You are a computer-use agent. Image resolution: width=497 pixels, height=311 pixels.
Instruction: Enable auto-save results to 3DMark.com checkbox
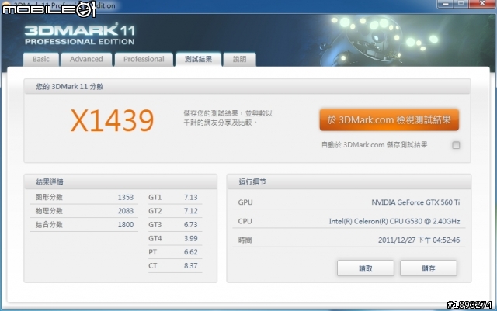coord(456,145)
